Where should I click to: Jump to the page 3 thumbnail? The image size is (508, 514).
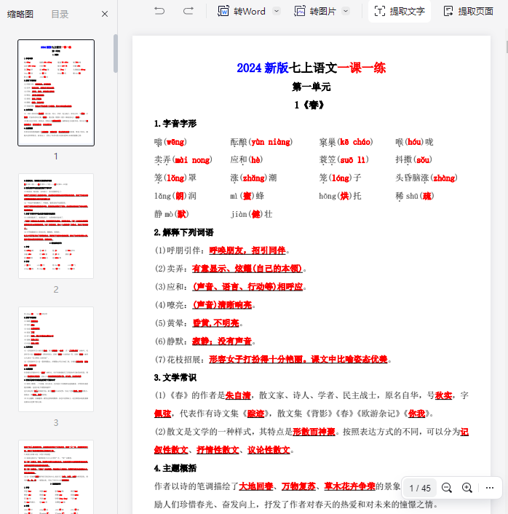(56, 360)
